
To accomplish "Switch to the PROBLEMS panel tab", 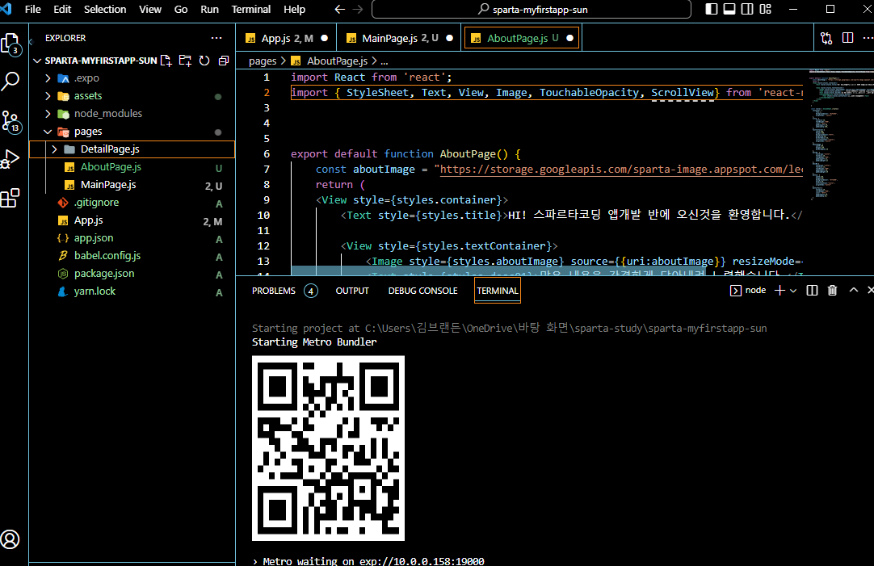I will pyautogui.click(x=284, y=291).
